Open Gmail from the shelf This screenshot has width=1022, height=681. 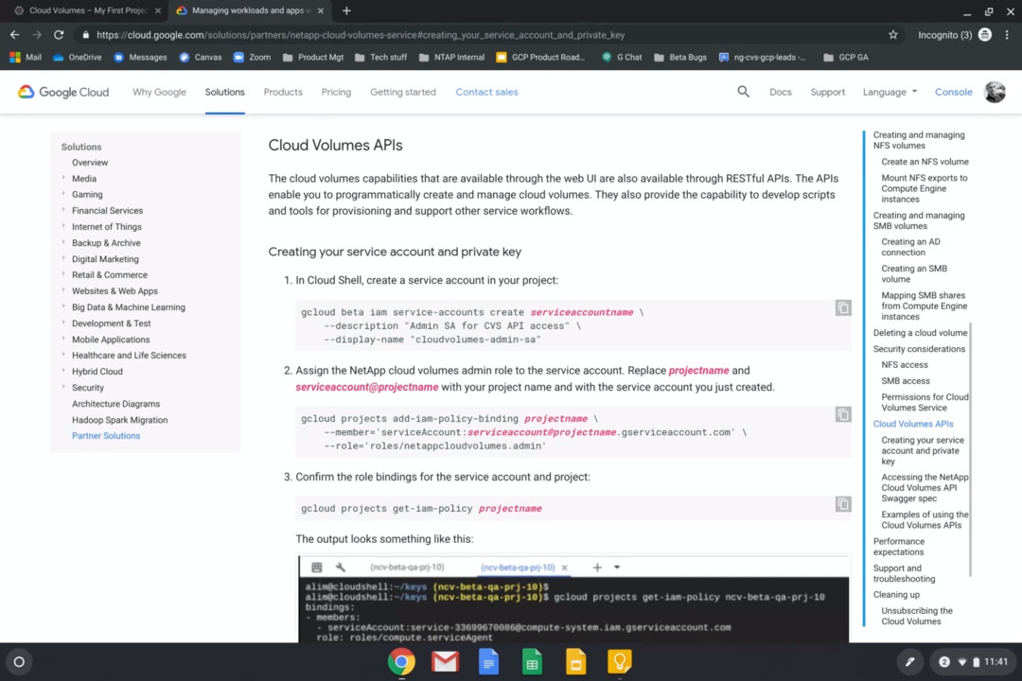[445, 661]
